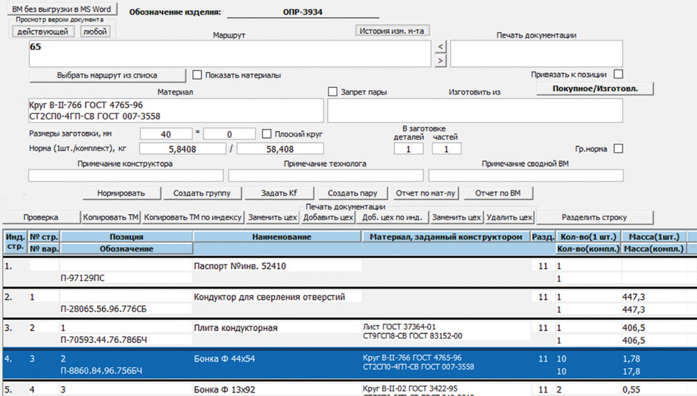
Task: Enable the 'Гр.норма' checkbox
Action: point(618,148)
